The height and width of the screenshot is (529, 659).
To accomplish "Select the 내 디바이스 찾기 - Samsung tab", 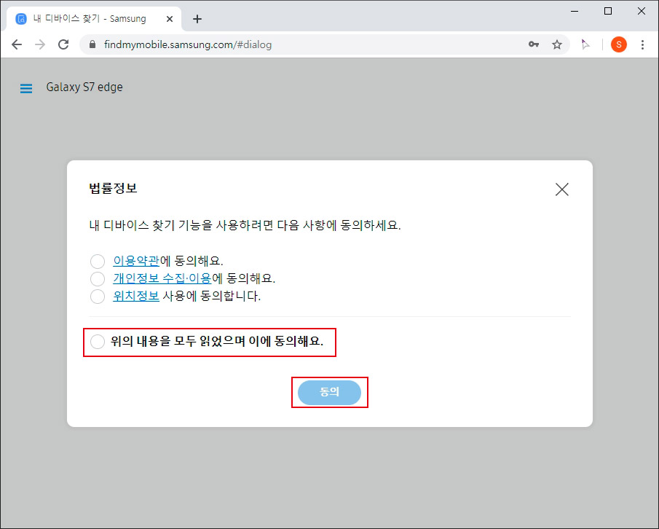I will (x=94, y=18).
